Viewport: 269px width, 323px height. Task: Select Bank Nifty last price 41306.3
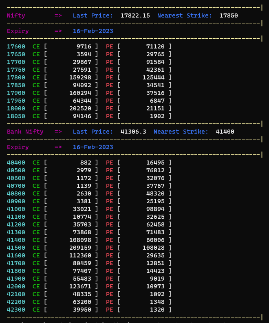pyautogui.click(x=133, y=132)
